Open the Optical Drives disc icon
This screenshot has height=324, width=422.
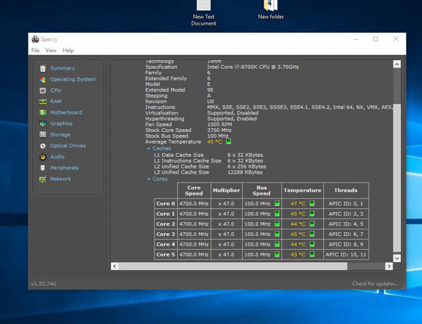[43, 146]
